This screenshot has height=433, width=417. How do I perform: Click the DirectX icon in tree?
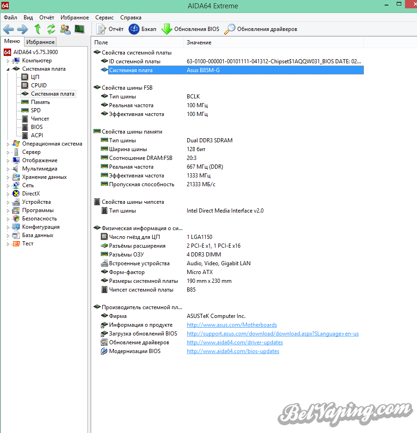pyautogui.click(x=16, y=194)
